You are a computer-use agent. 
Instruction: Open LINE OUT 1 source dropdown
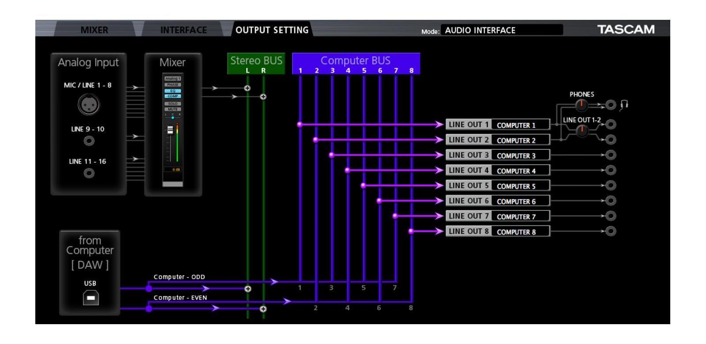tap(520, 125)
